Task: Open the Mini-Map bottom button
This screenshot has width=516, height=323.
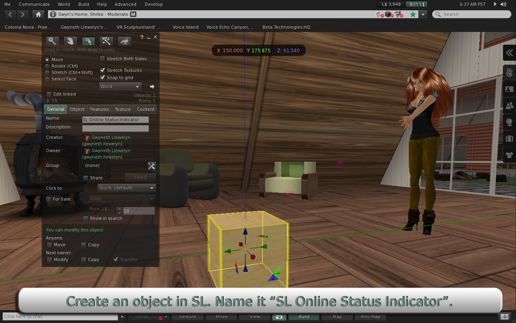Action: 370,316
